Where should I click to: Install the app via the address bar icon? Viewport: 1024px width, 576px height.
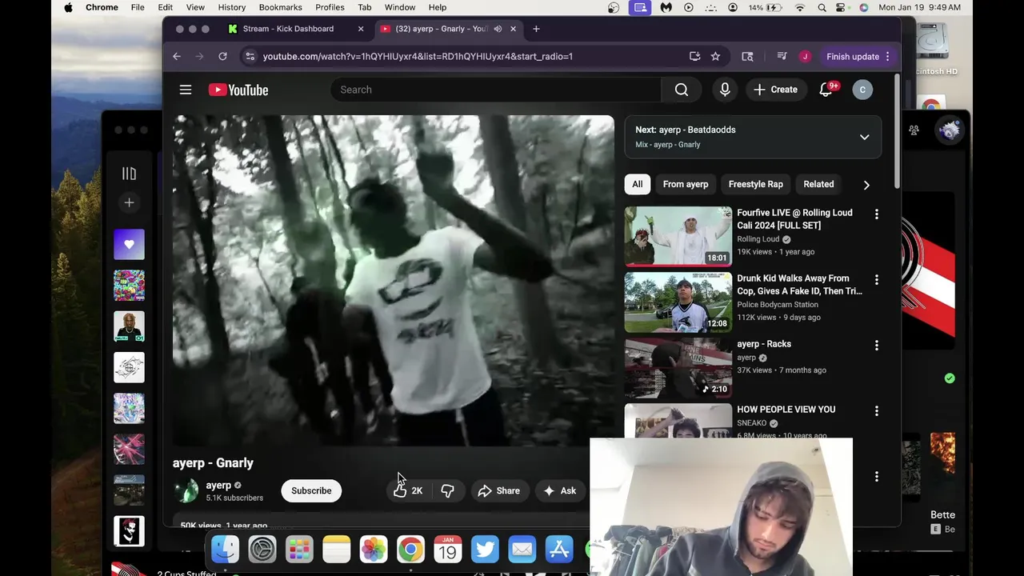coord(694,56)
